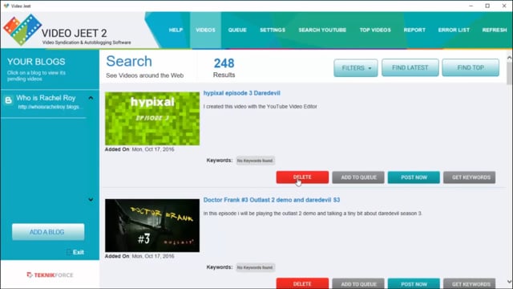
Task: Click the Teknikforce logo
Action: pos(50,275)
